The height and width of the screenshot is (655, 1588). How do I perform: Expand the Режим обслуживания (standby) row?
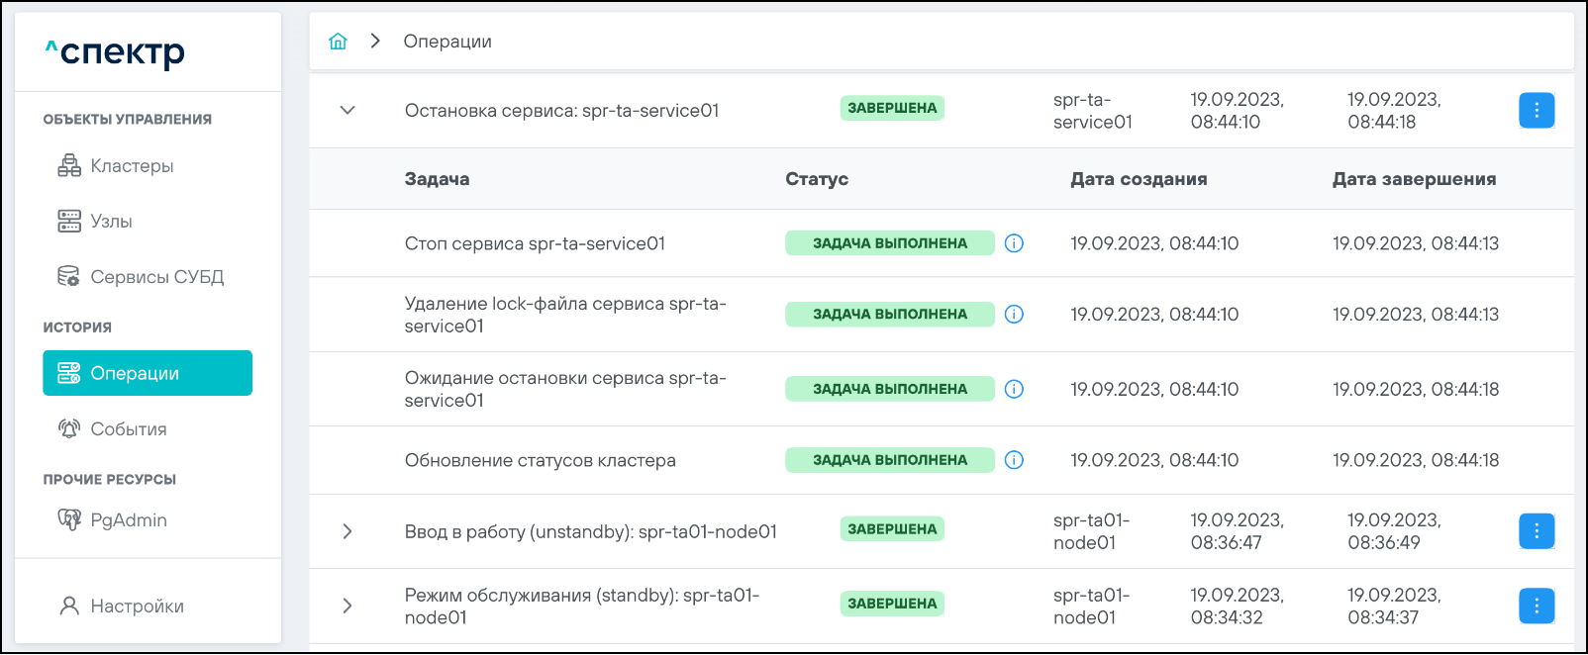pos(347,606)
